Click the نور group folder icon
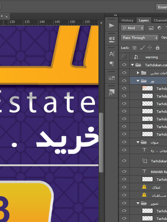Viewport: 167px width, 222px height. click(x=144, y=81)
